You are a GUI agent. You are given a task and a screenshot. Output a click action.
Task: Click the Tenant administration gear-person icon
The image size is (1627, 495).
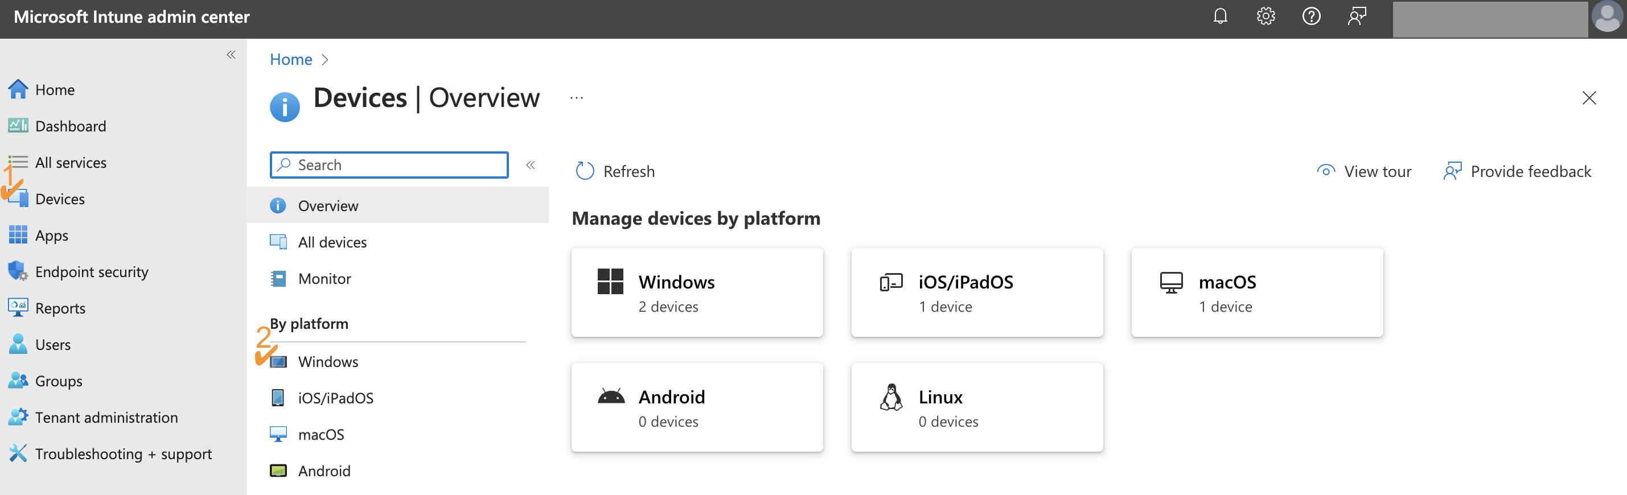pyautogui.click(x=18, y=416)
